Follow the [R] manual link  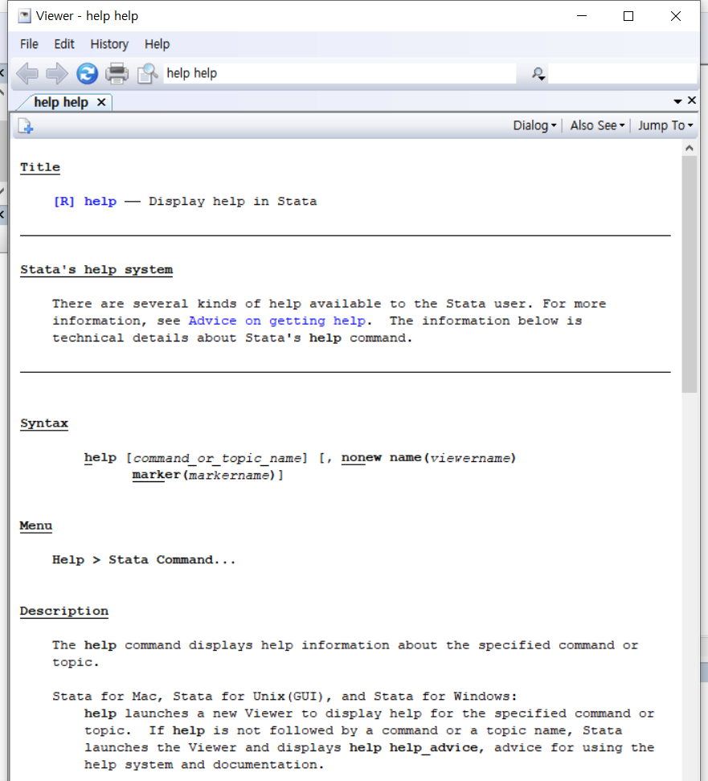coord(64,201)
